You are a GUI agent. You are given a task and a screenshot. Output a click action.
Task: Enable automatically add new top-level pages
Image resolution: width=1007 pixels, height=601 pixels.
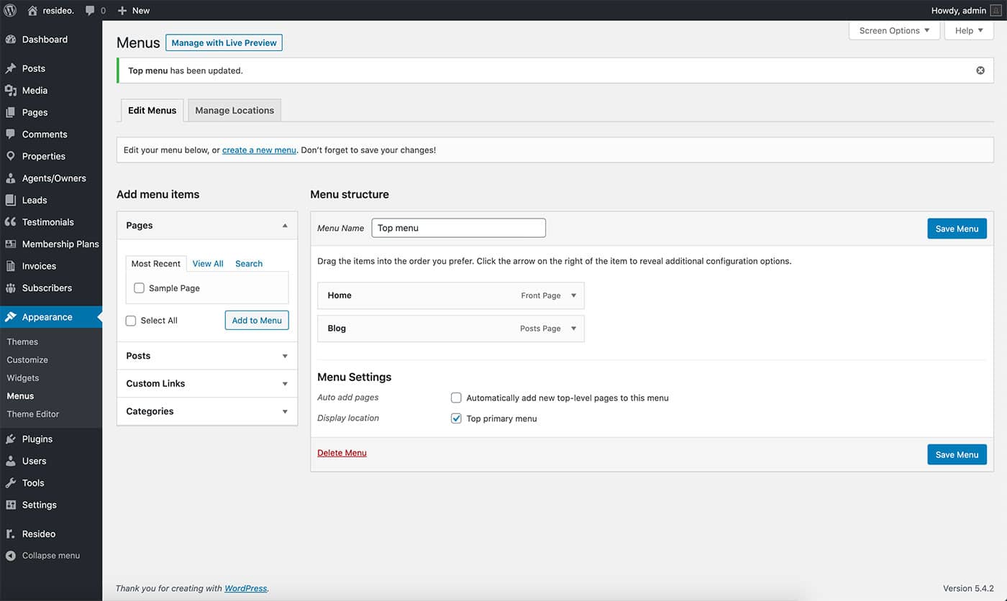(x=456, y=398)
